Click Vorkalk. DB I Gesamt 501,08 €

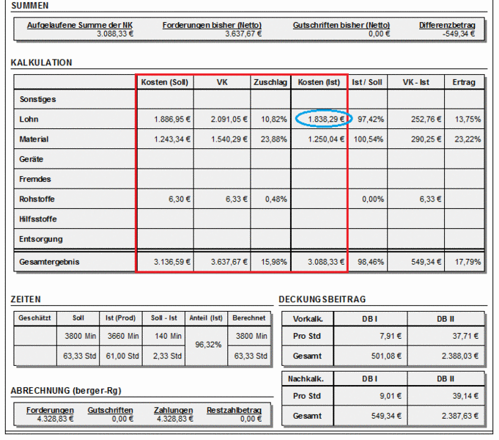386,356
